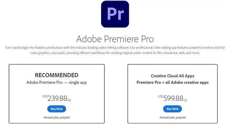Click the US$599.88/yr price
Viewport: 228px width, 129px height.
tap(172, 98)
